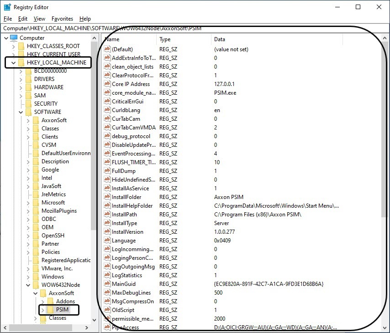Open the Edit menu
Viewport: 390px width, 333px height.
point(23,19)
